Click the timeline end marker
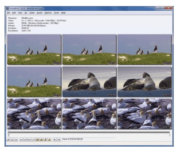This screenshot has width=179, height=153. 170,135
